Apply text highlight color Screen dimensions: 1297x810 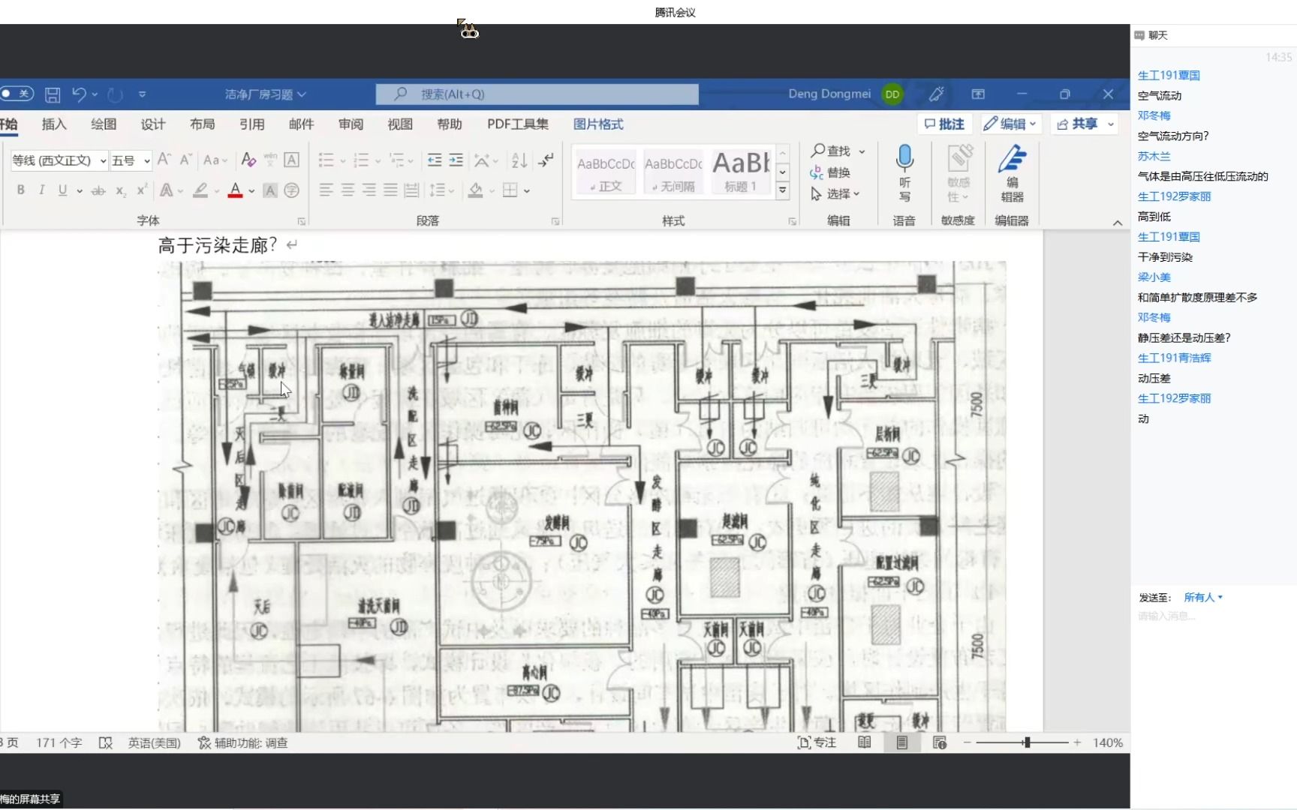click(200, 190)
